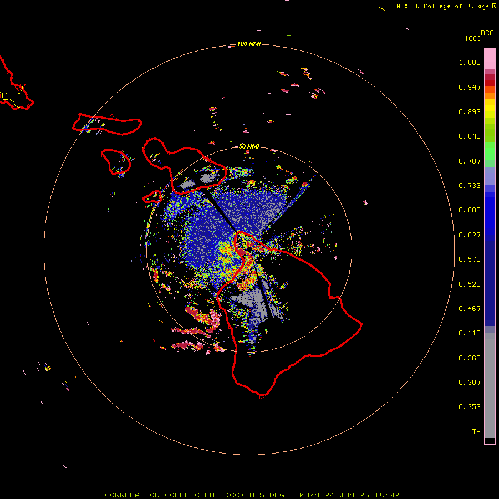This screenshot has width=499, height=499.
Task: Select the 1.000 scale value
Action: 470,62
